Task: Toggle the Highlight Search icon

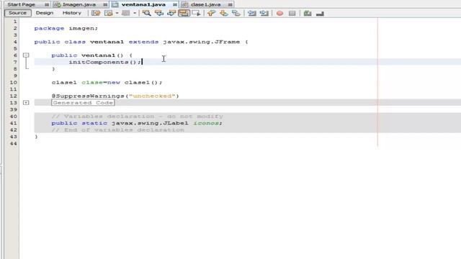Action: click(x=184, y=13)
